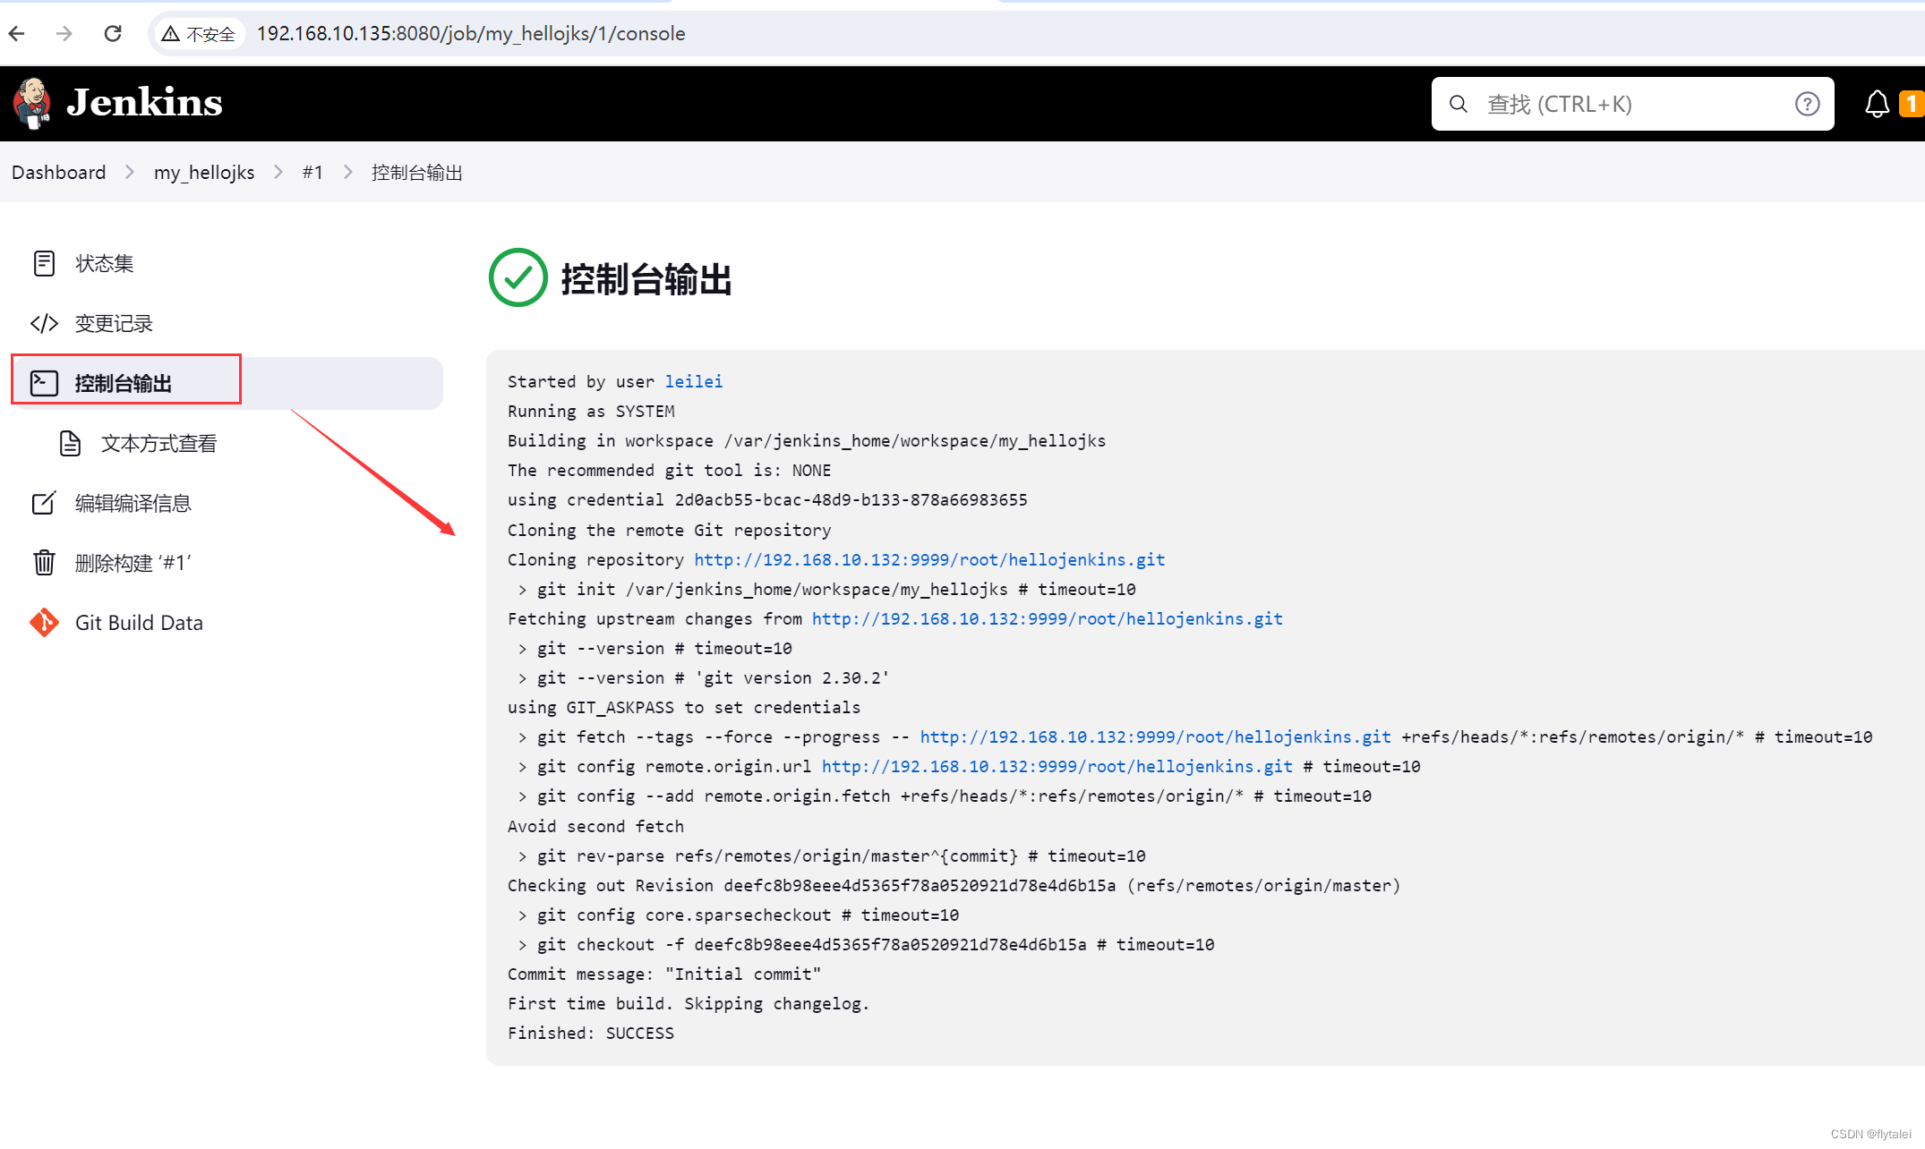Click the browser forward arrow
Image resolution: width=1925 pixels, height=1149 pixels.
[64, 34]
